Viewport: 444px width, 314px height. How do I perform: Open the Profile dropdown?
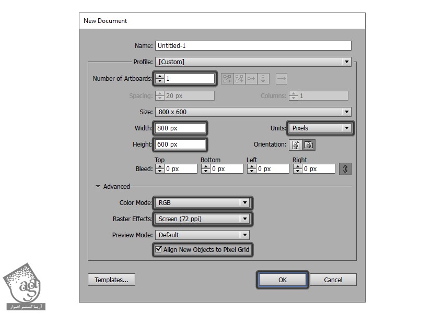(x=346, y=62)
